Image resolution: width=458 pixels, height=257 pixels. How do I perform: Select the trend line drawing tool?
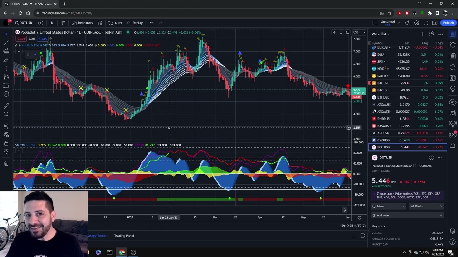[x=6, y=42]
